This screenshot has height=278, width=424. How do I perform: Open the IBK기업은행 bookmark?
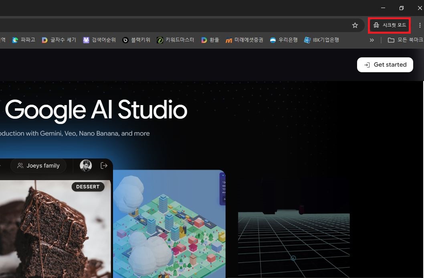coord(321,40)
